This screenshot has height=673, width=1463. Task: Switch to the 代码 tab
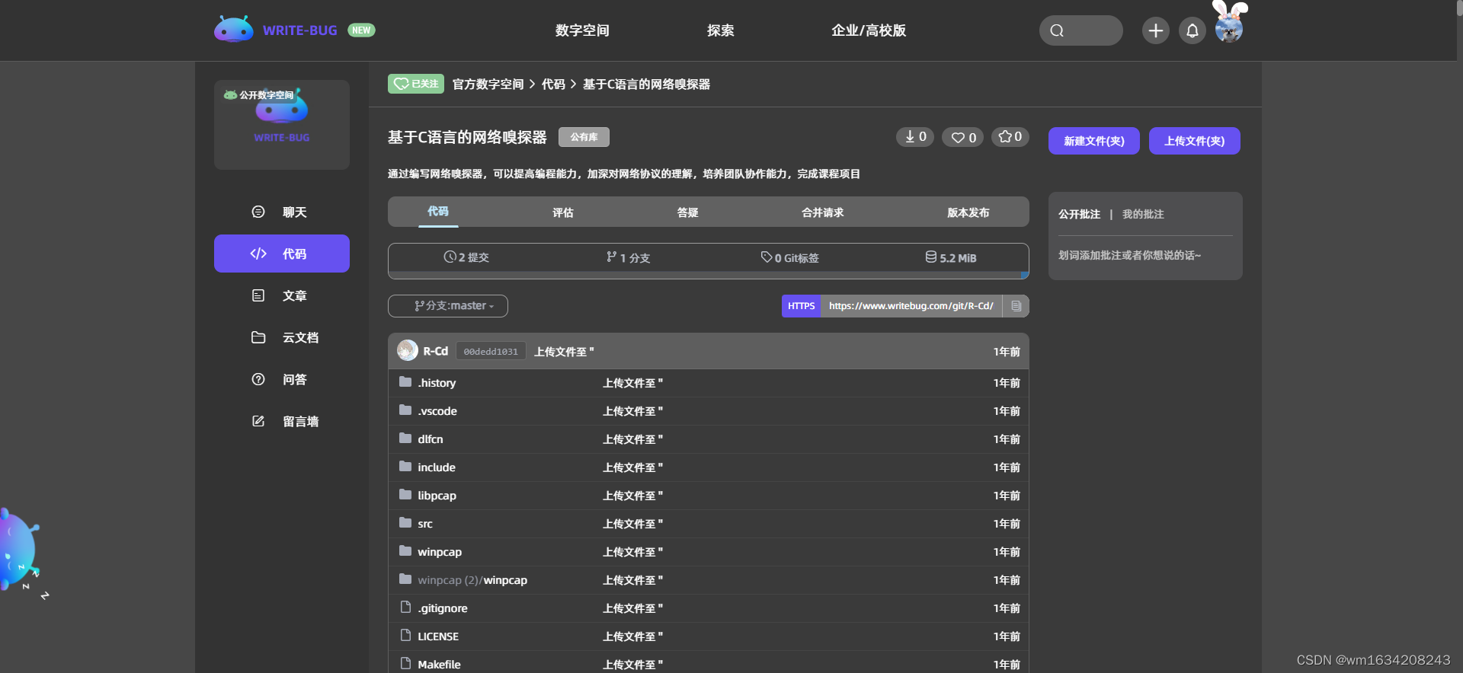point(438,212)
